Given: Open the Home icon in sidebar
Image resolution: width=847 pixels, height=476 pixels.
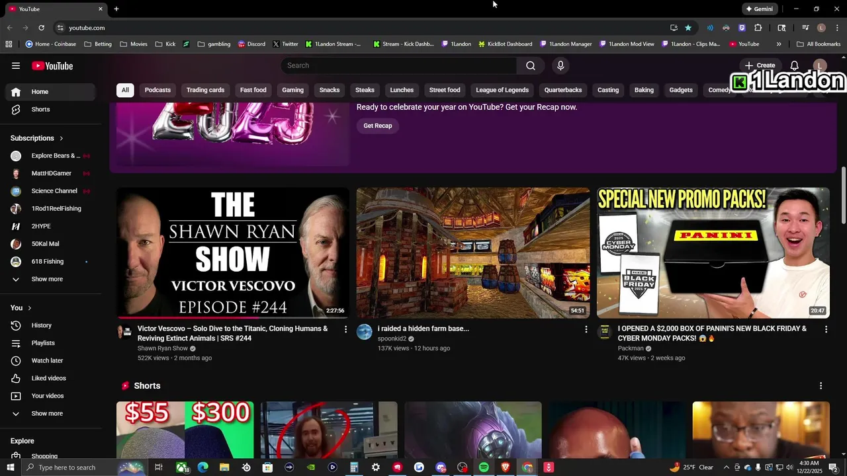Looking at the screenshot, I should point(16,92).
